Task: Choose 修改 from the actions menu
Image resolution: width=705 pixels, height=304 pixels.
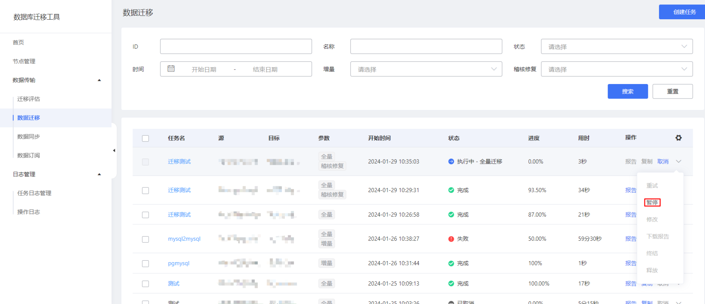Action: point(652,219)
